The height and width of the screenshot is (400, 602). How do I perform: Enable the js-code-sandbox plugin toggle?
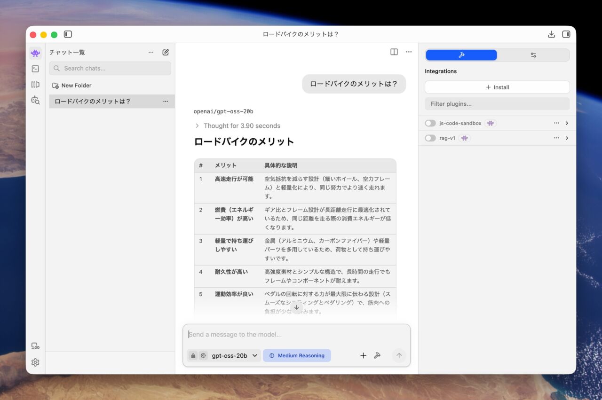pyautogui.click(x=430, y=123)
